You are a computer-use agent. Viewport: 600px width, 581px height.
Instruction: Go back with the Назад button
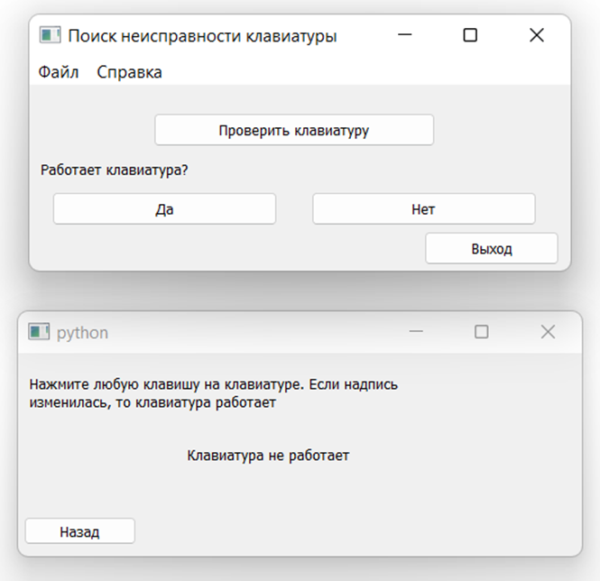80,531
